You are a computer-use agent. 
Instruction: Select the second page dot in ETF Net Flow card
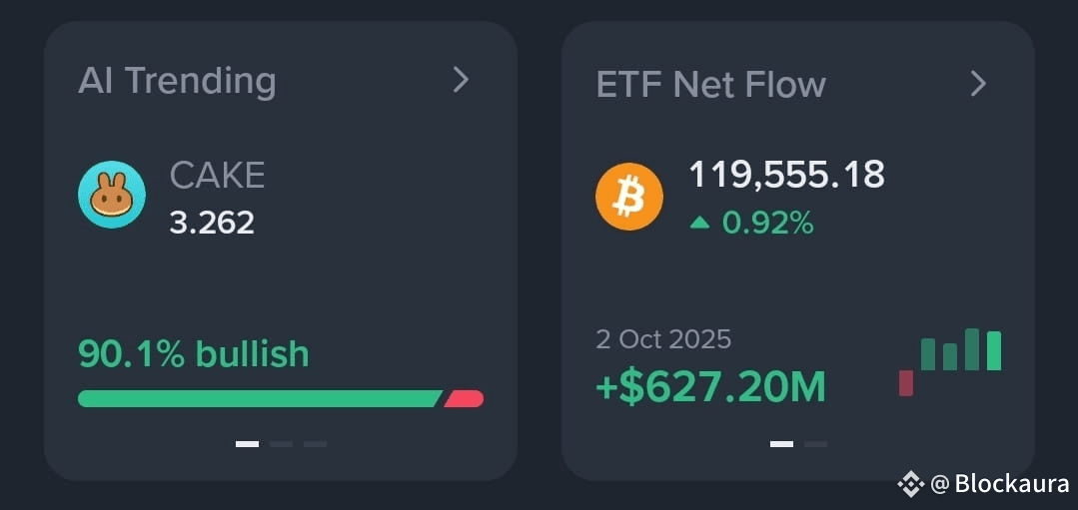815,444
